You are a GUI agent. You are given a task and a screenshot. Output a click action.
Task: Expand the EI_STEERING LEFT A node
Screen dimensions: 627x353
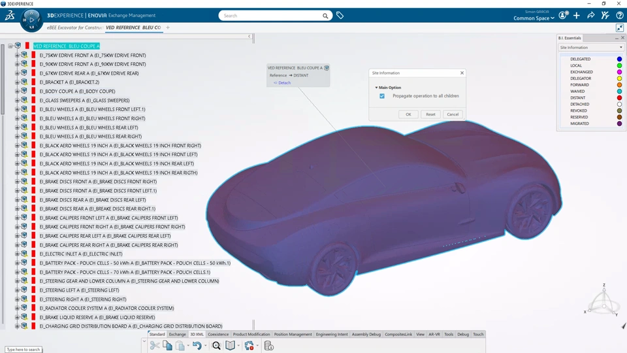pos(17,290)
